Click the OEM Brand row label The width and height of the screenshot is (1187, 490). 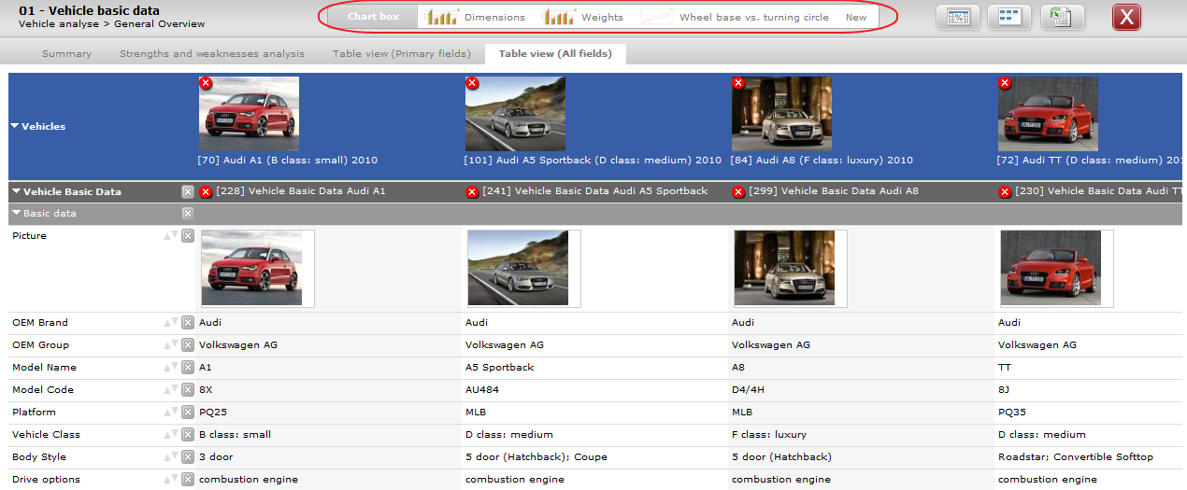pyautogui.click(x=40, y=323)
